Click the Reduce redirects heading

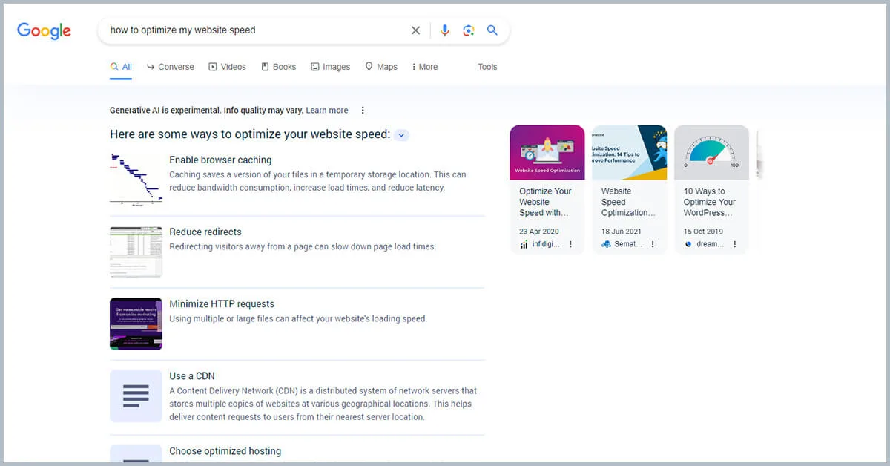pyautogui.click(x=205, y=232)
